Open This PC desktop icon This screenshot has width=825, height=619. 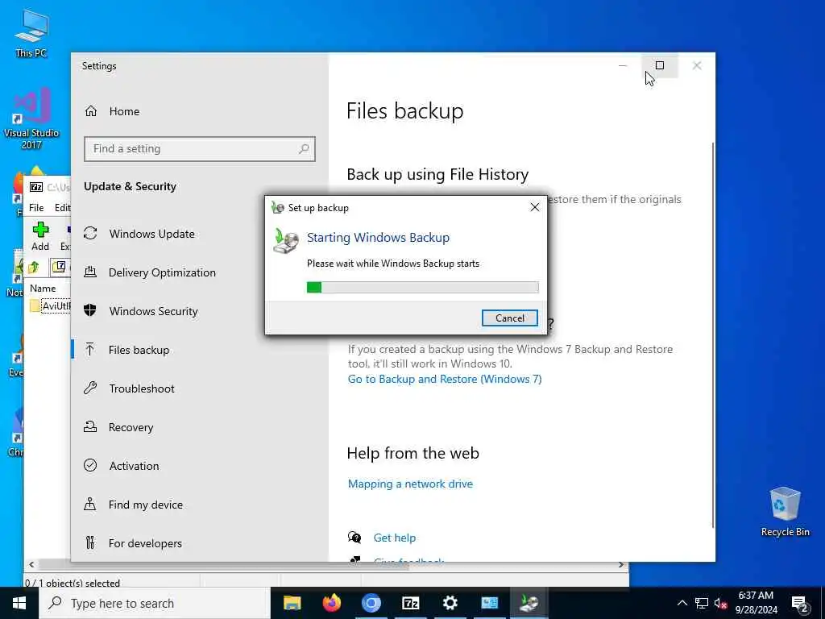pyautogui.click(x=31, y=33)
